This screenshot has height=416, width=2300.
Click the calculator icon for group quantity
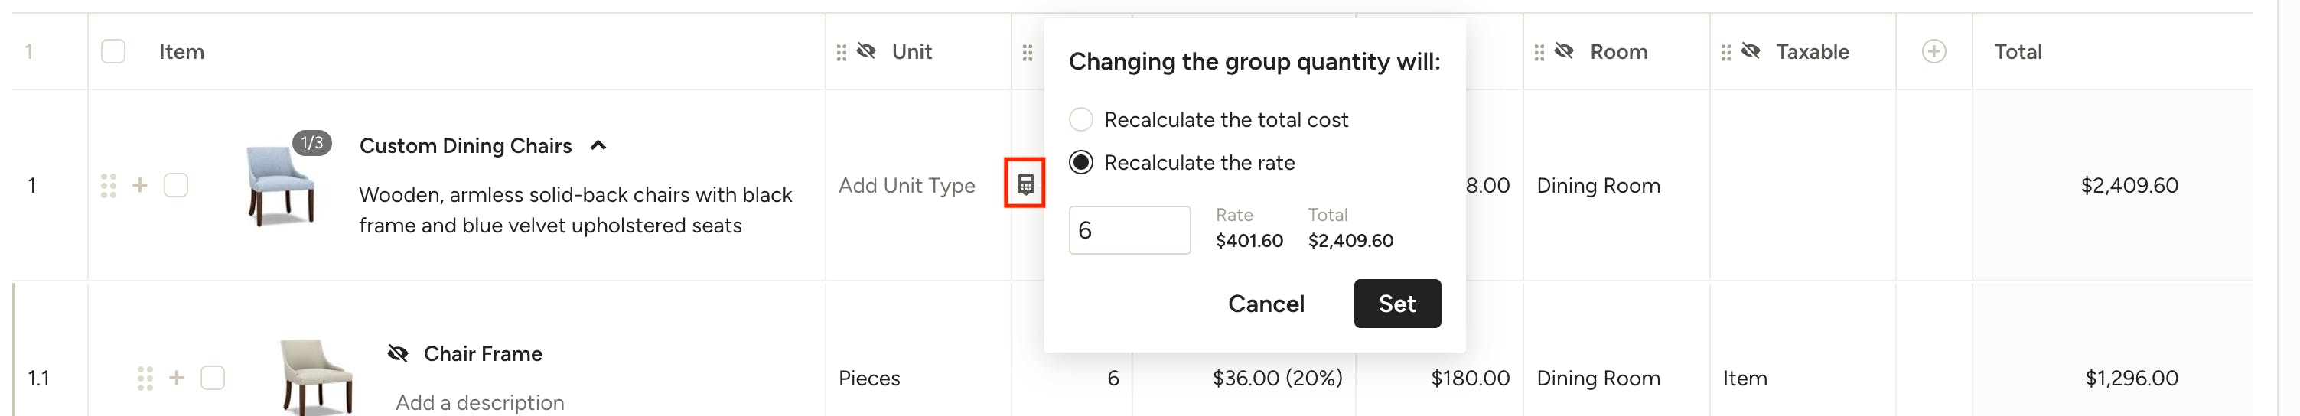(x=1025, y=185)
